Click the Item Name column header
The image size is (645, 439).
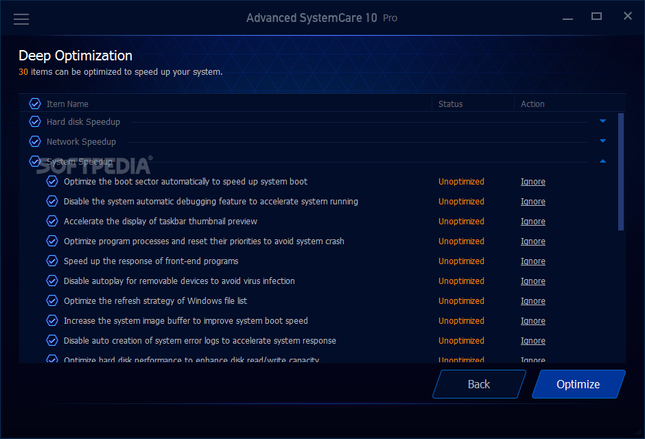pos(67,104)
